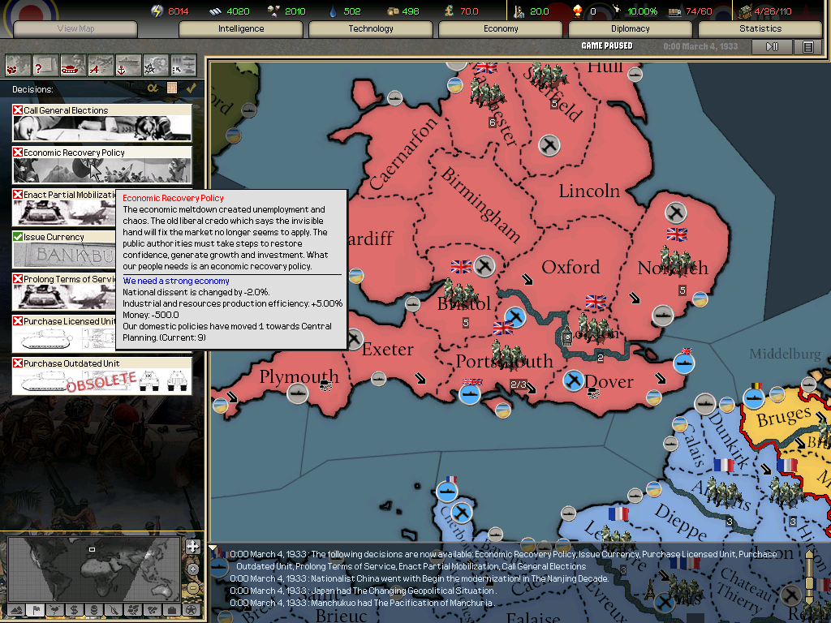Zoom in the map with plus button
Screen dimensions: 831x623
(193, 569)
